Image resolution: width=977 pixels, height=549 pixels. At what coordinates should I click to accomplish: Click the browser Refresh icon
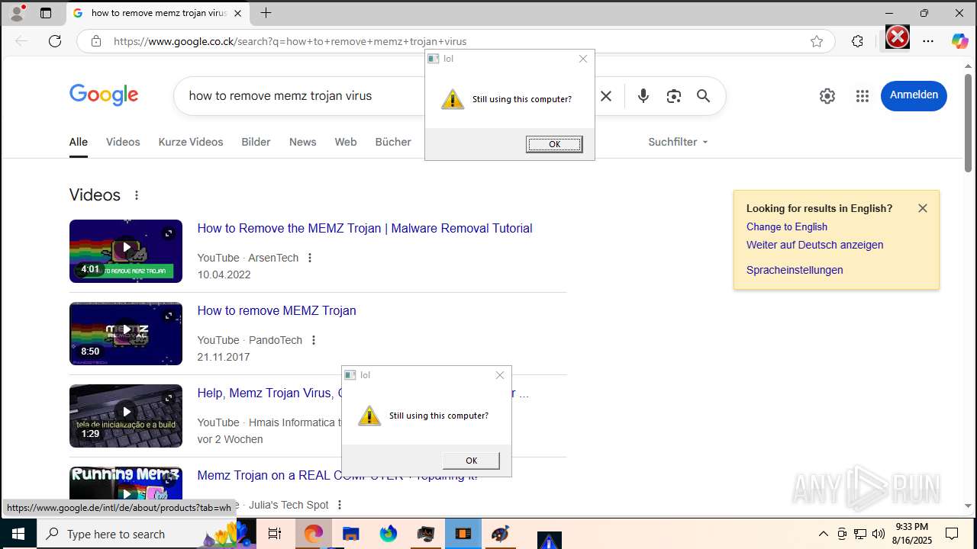55,41
